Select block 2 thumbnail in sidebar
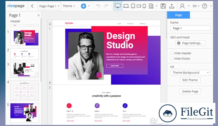The width and height of the screenshot is (218, 126). (x=24, y=54)
